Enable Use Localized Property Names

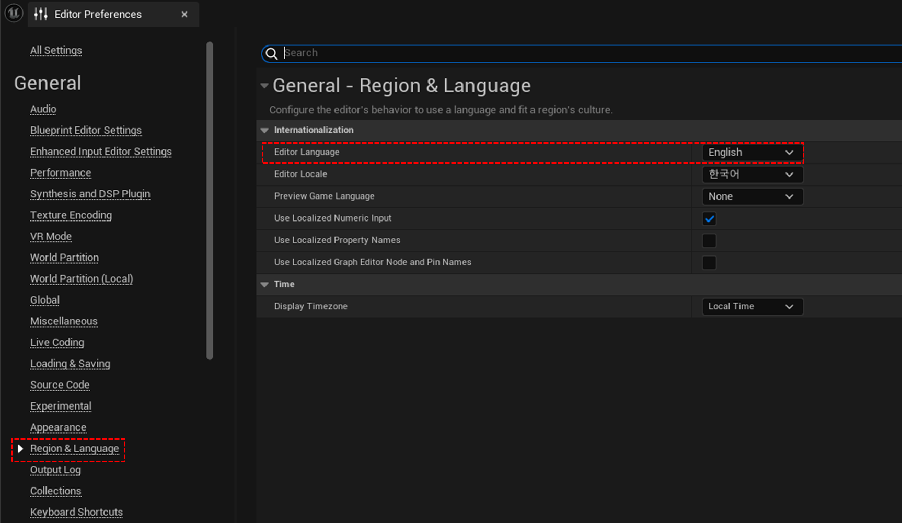pos(709,241)
